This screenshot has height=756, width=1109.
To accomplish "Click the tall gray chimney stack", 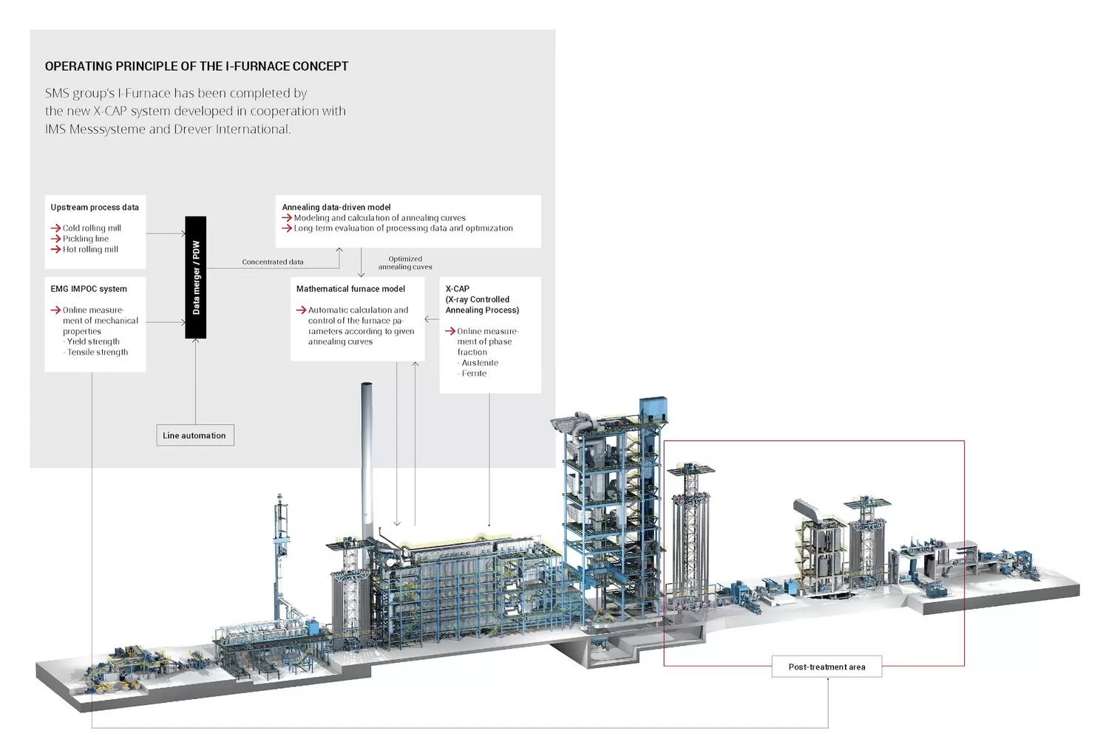I will point(367,466).
